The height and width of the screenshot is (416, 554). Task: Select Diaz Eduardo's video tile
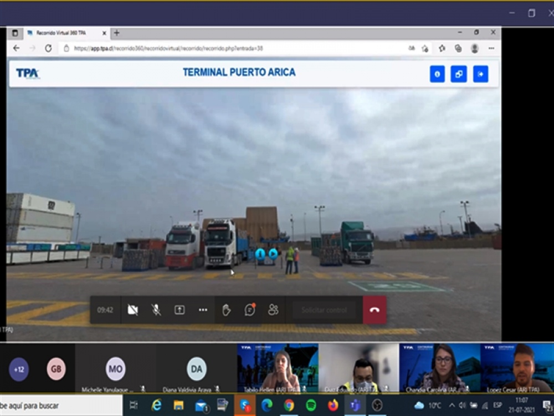point(358,368)
